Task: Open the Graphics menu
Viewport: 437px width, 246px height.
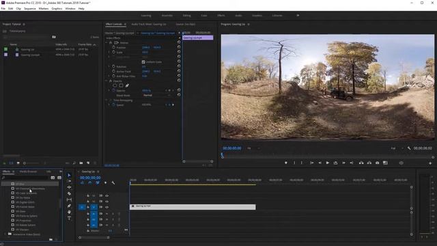Action: [57, 9]
